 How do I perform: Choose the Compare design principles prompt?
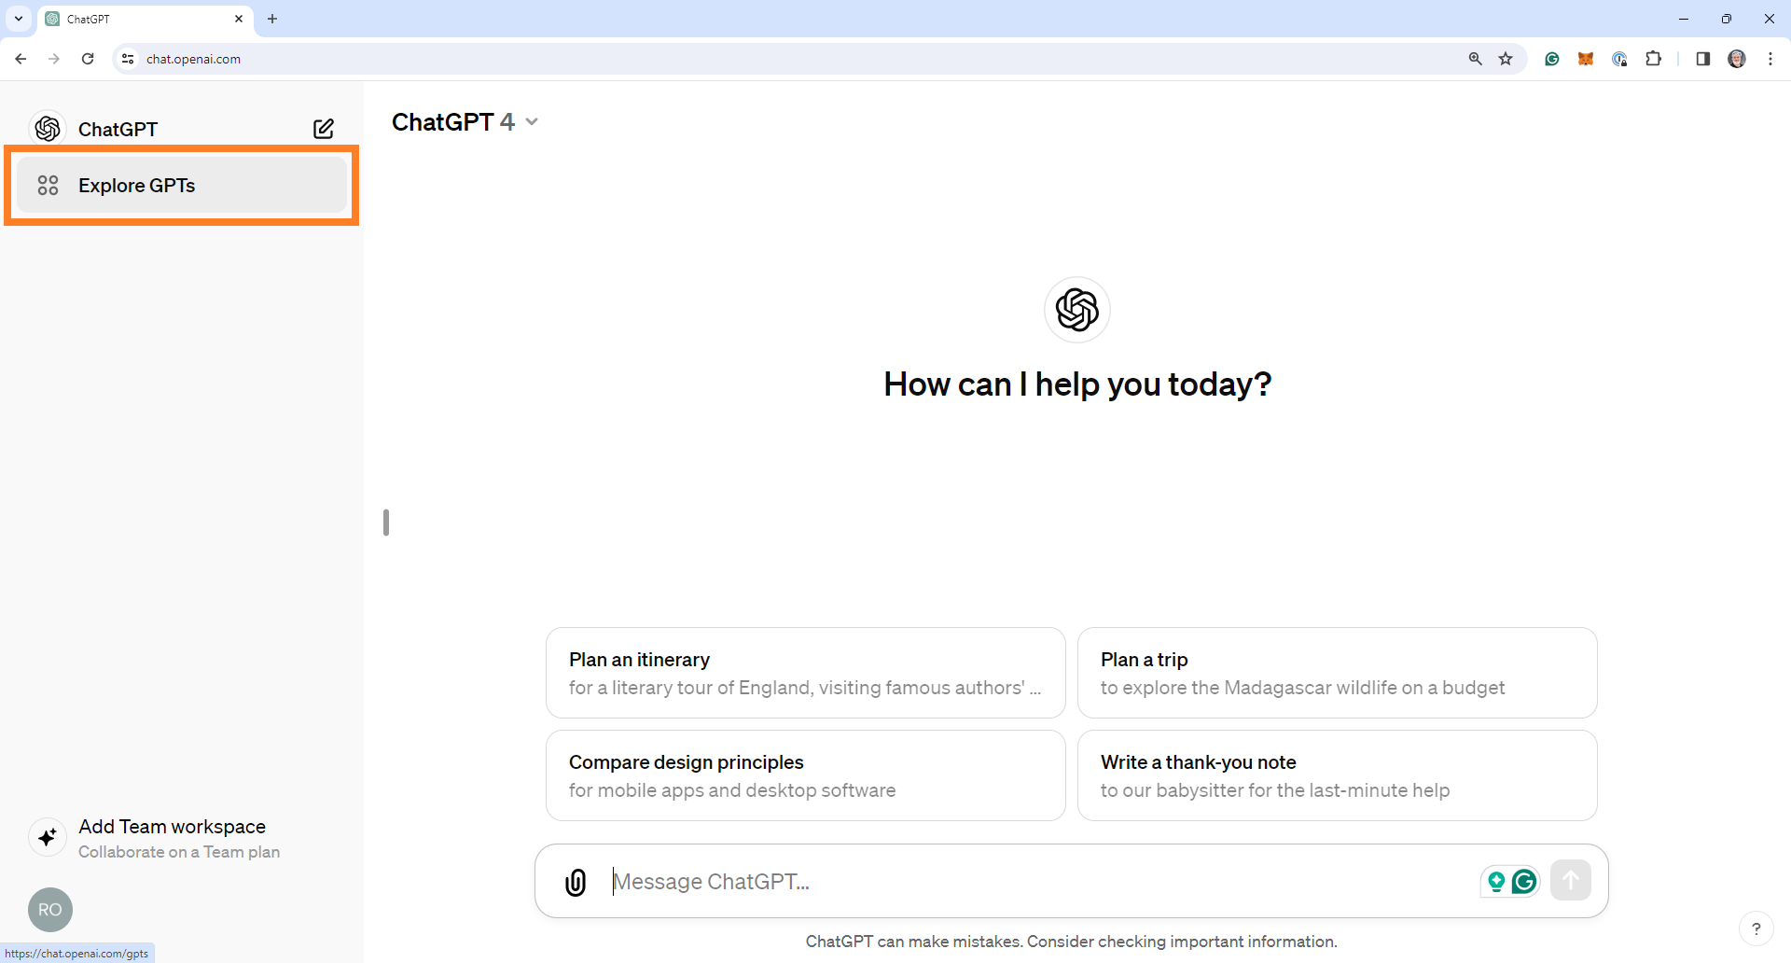805,775
